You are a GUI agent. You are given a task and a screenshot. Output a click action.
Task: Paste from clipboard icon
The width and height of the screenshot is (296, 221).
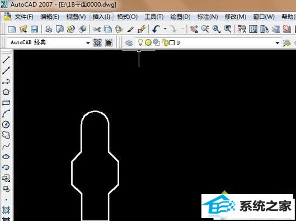coord(119,29)
